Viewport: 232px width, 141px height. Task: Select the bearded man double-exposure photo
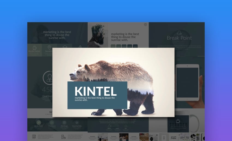pyautogui.click(x=97, y=34)
